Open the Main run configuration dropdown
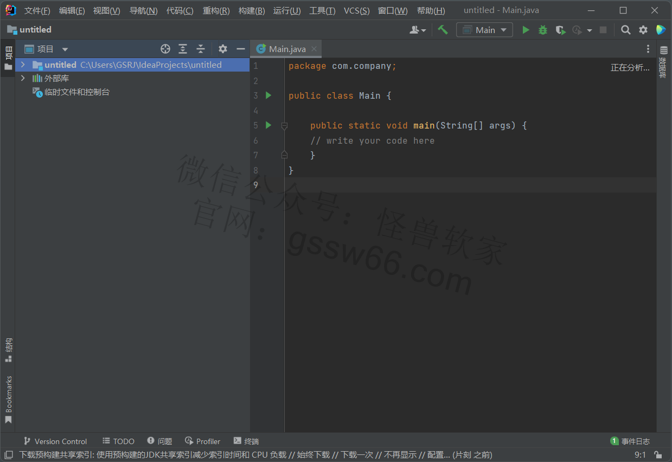Image resolution: width=672 pixels, height=462 pixels. 484,30
